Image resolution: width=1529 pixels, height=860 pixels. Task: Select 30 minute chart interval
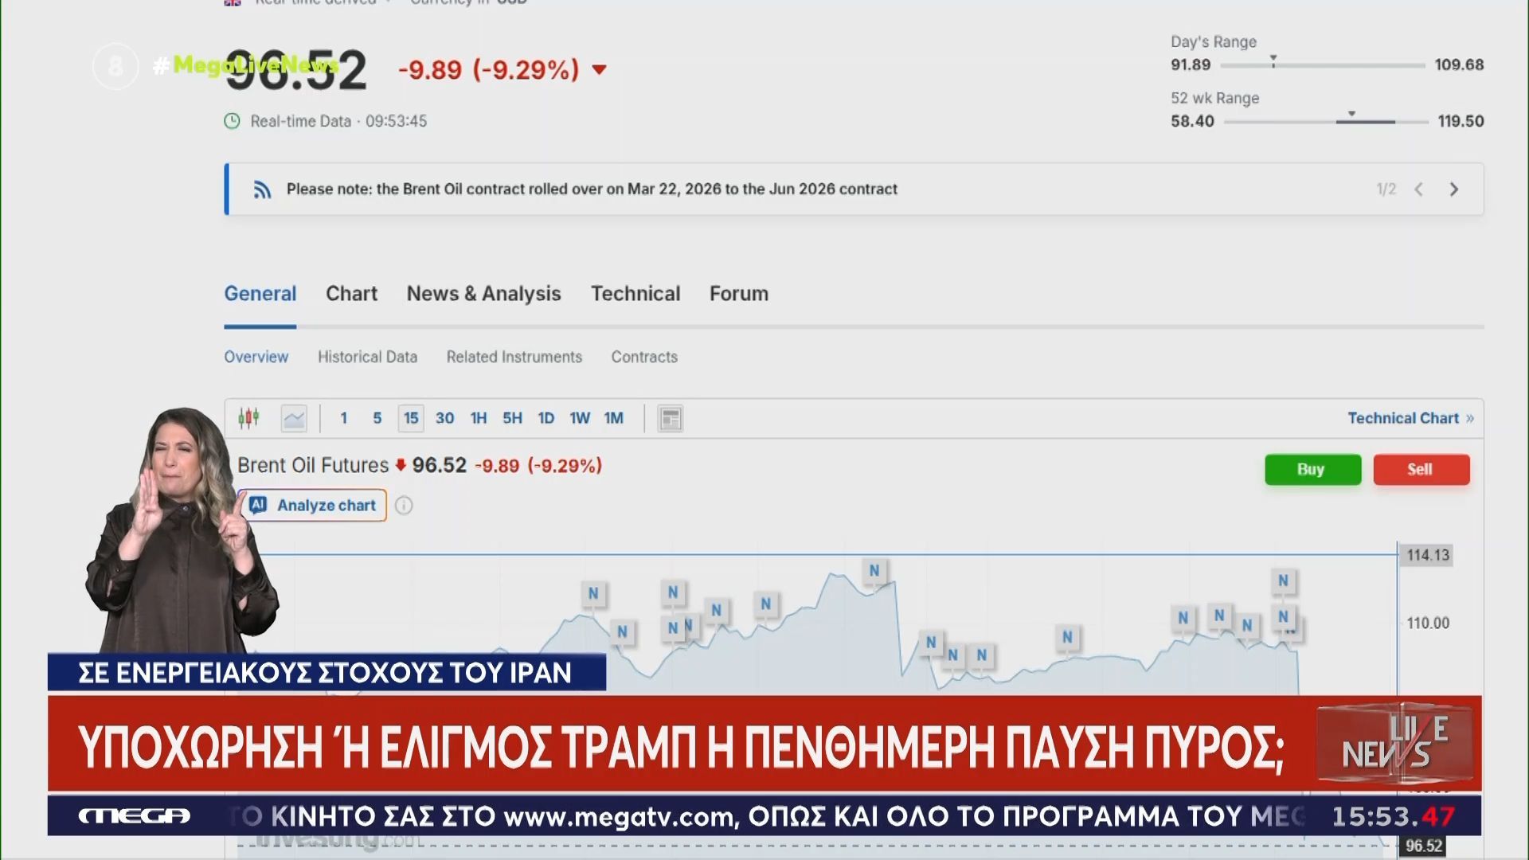coord(445,418)
